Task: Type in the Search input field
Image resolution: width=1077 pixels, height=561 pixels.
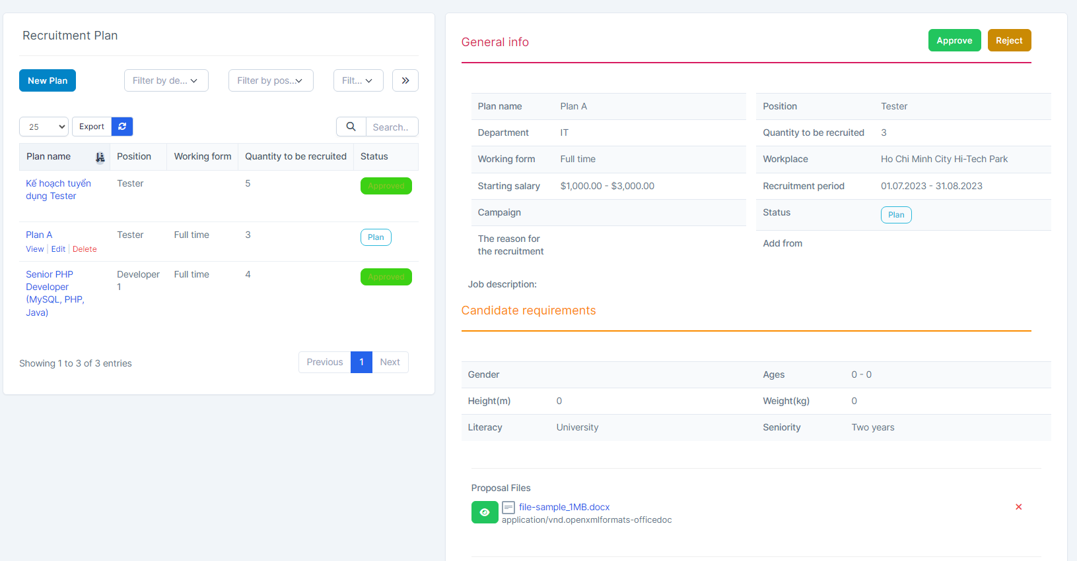Action: (x=392, y=127)
